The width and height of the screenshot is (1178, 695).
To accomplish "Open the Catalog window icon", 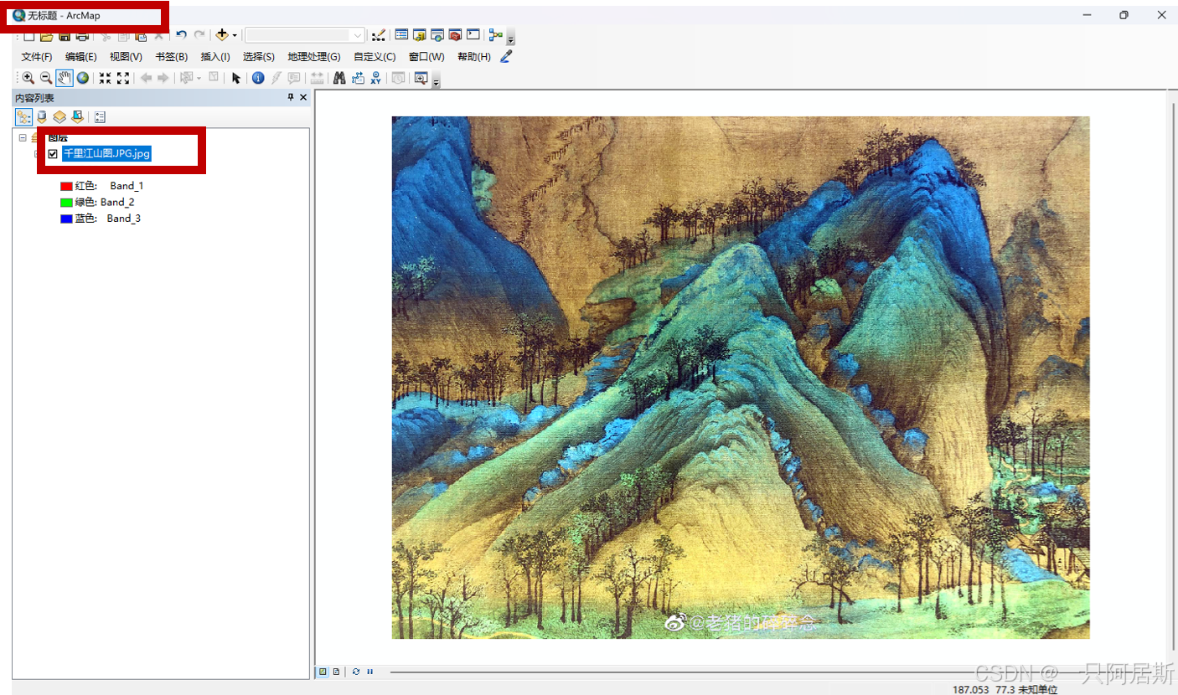I will click(419, 35).
